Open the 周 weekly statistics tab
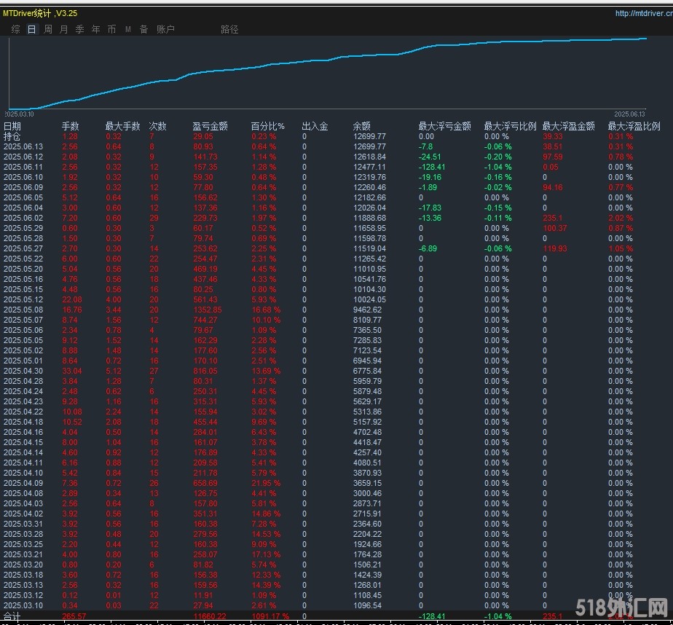The image size is (673, 625). pyautogui.click(x=48, y=29)
